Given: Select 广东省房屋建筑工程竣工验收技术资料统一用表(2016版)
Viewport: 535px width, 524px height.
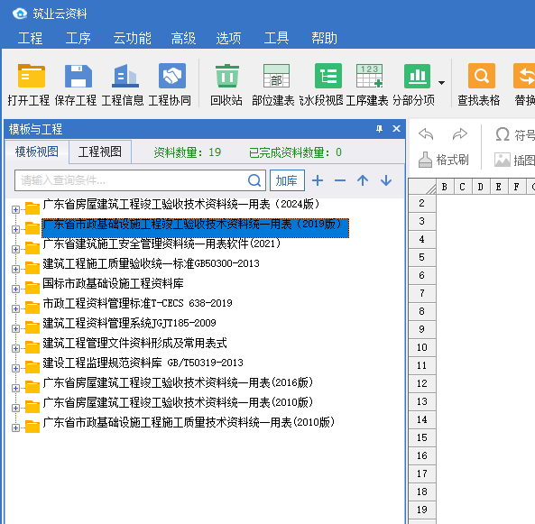Looking at the screenshot, I should point(178,382).
